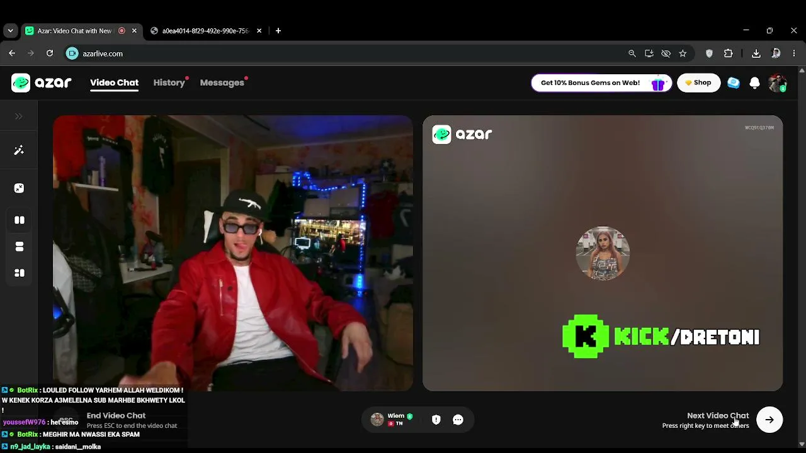
Task: Select the stacked video layout
Action: [20, 247]
